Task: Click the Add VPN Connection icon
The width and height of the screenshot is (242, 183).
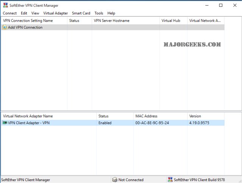Action: coord(5,27)
